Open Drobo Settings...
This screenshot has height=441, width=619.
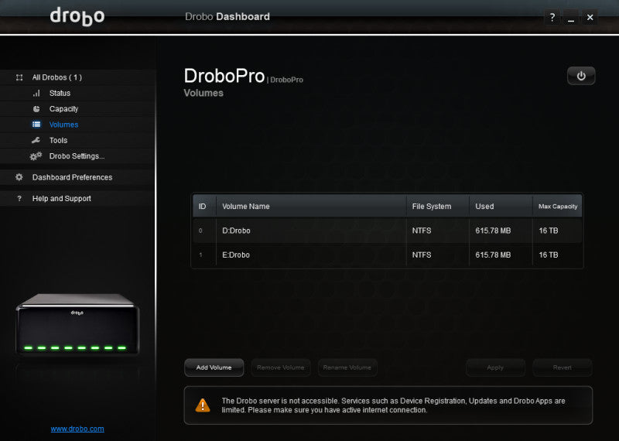point(77,156)
